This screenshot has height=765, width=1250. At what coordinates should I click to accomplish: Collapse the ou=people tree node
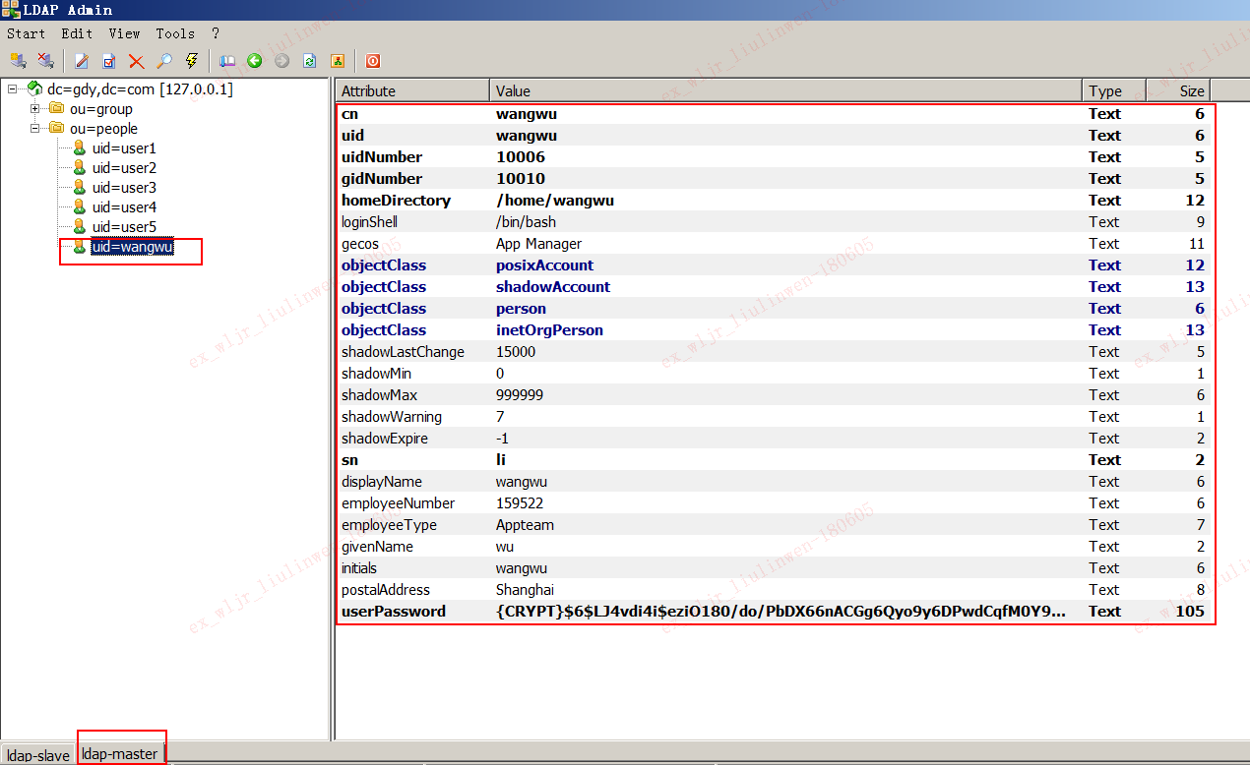pos(35,129)
